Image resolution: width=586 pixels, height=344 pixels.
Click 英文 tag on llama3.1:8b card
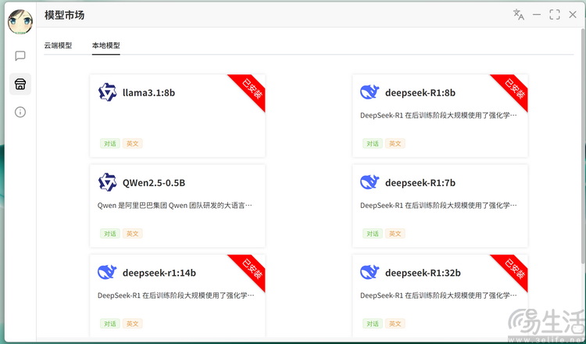pyautogui.click(x=132, y=144)
